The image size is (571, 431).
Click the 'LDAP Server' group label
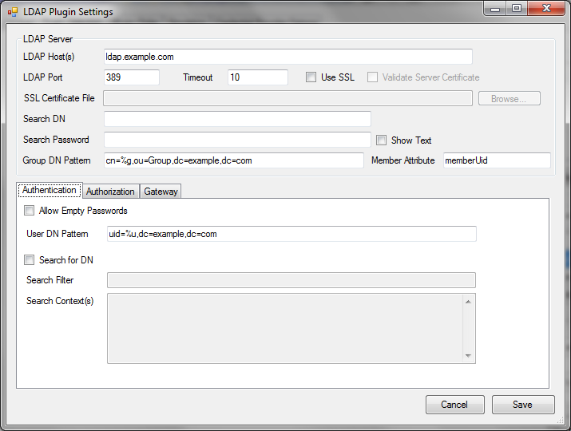(x=48, y=39)
